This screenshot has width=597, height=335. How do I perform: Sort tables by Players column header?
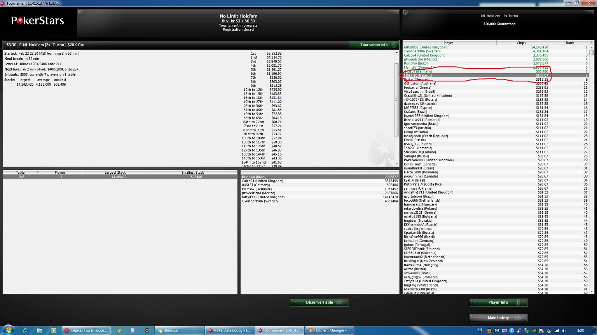point(60,173)
